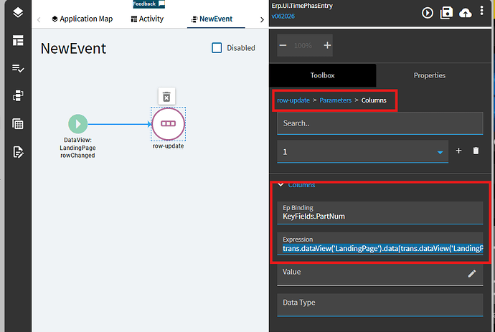Image resolution: width=495 pixels, height=332 pixels.
Task: Toggle the Disabled checkbox
Action: [217, 48]
